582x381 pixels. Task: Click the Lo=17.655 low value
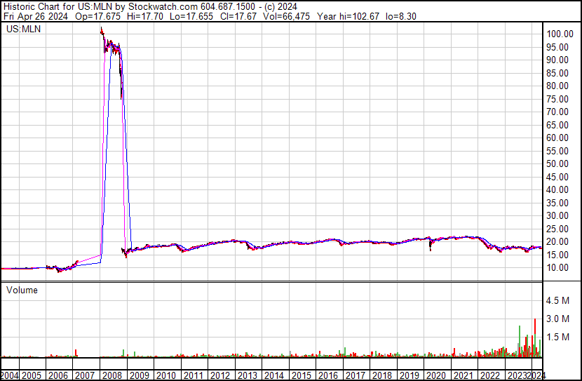(191, 16)
